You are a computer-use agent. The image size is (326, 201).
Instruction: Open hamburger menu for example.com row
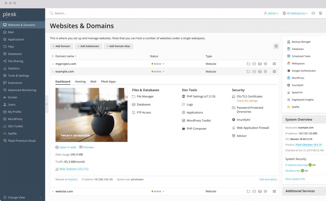pyautogui.click(x=274, y=72)
